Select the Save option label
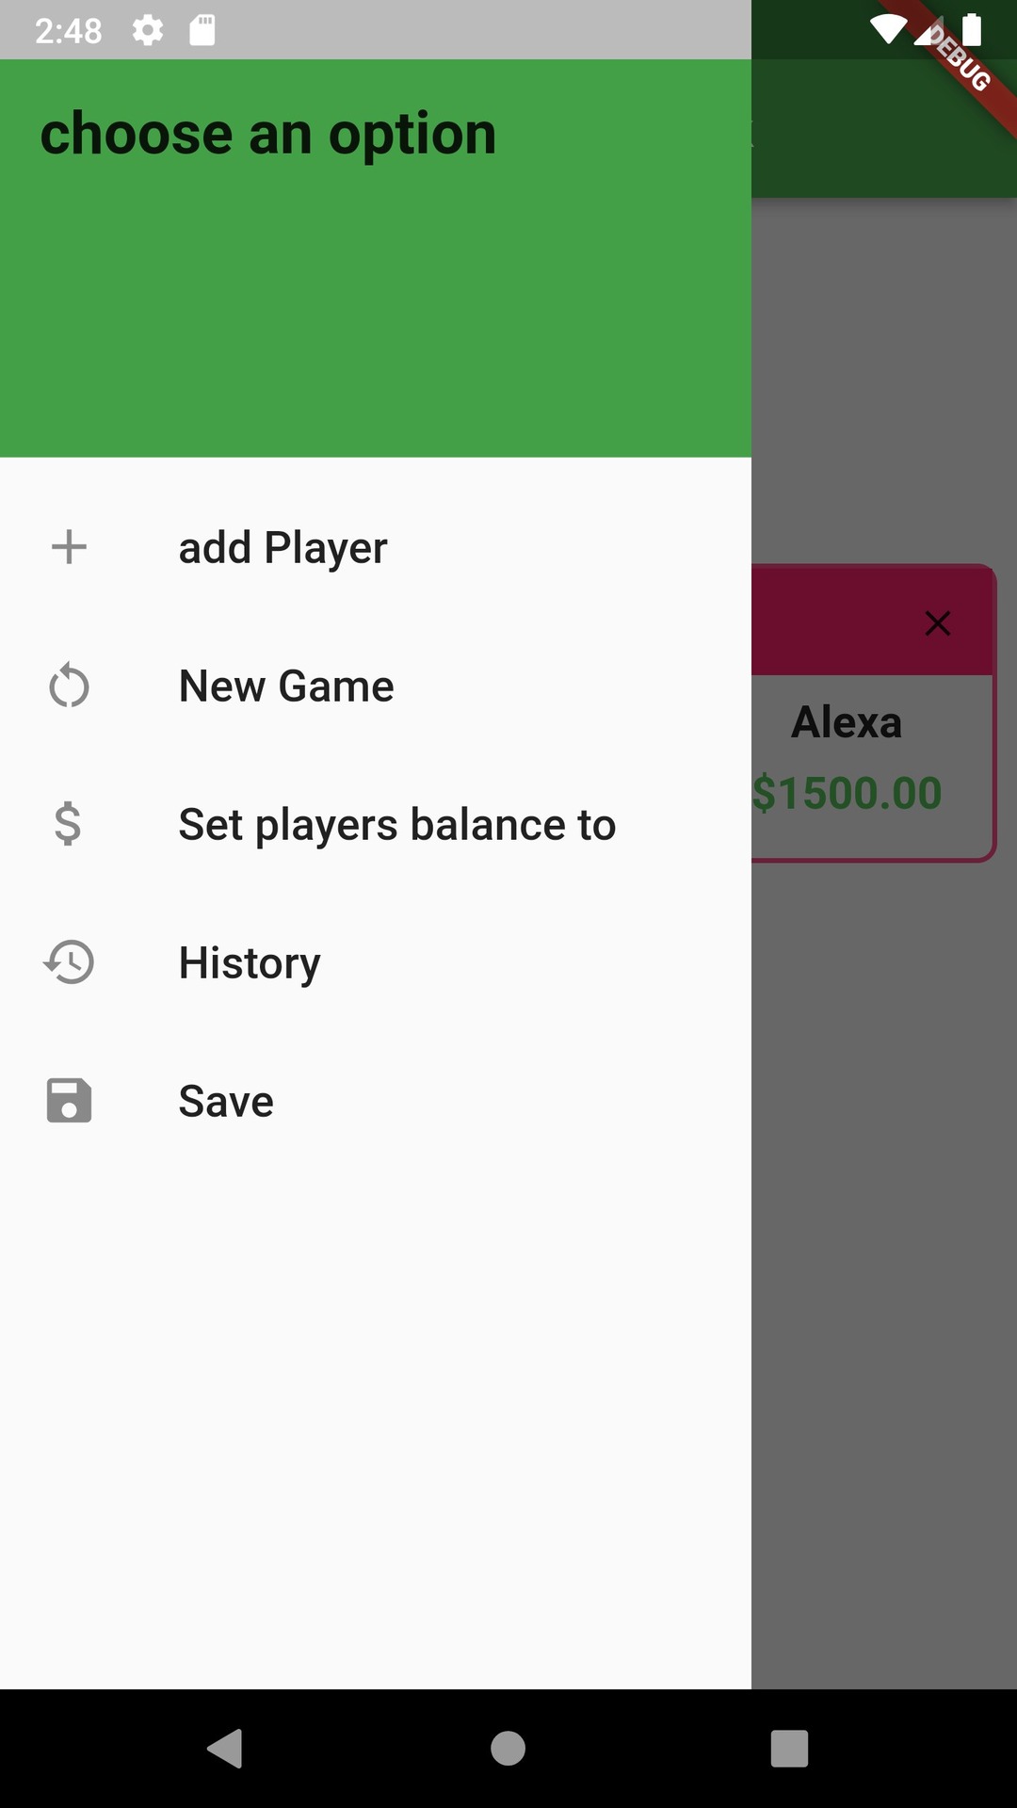This screenshot has width=1017, height=1808. point(226,1101)
